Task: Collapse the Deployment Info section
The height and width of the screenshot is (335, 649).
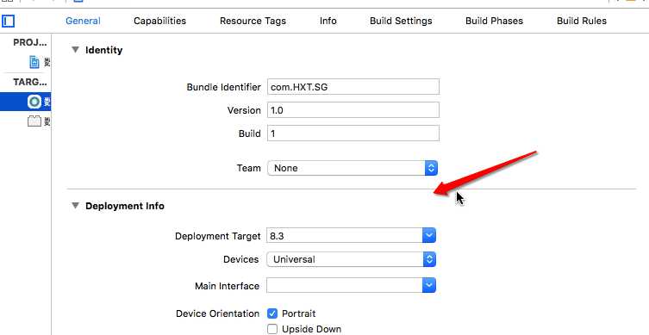Action: coord(75,206)
